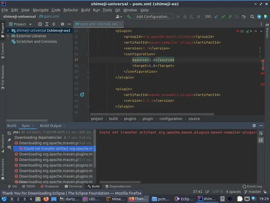
Task: Click the locate file target icon
Action: pos(40,24)
